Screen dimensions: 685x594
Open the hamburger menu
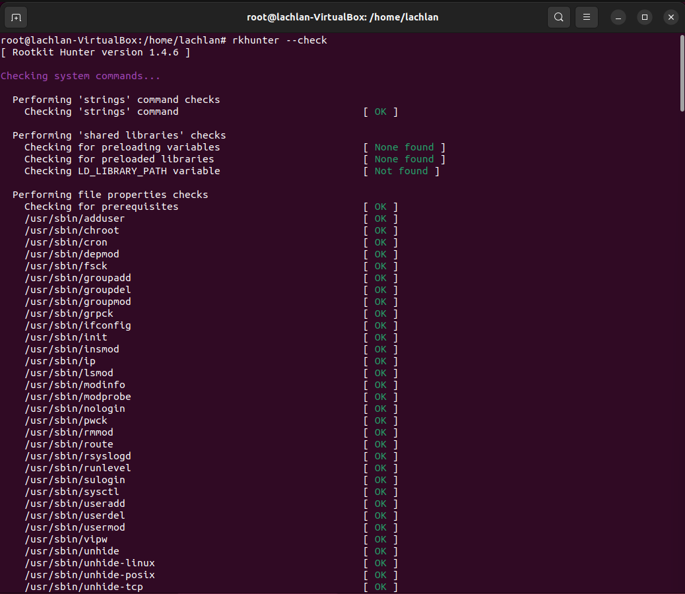(587, 17)
